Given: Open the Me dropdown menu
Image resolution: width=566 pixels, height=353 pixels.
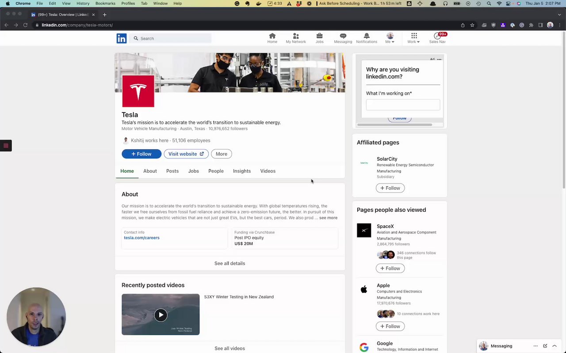Looking at the screenshot, I should (x=390, y=38).
